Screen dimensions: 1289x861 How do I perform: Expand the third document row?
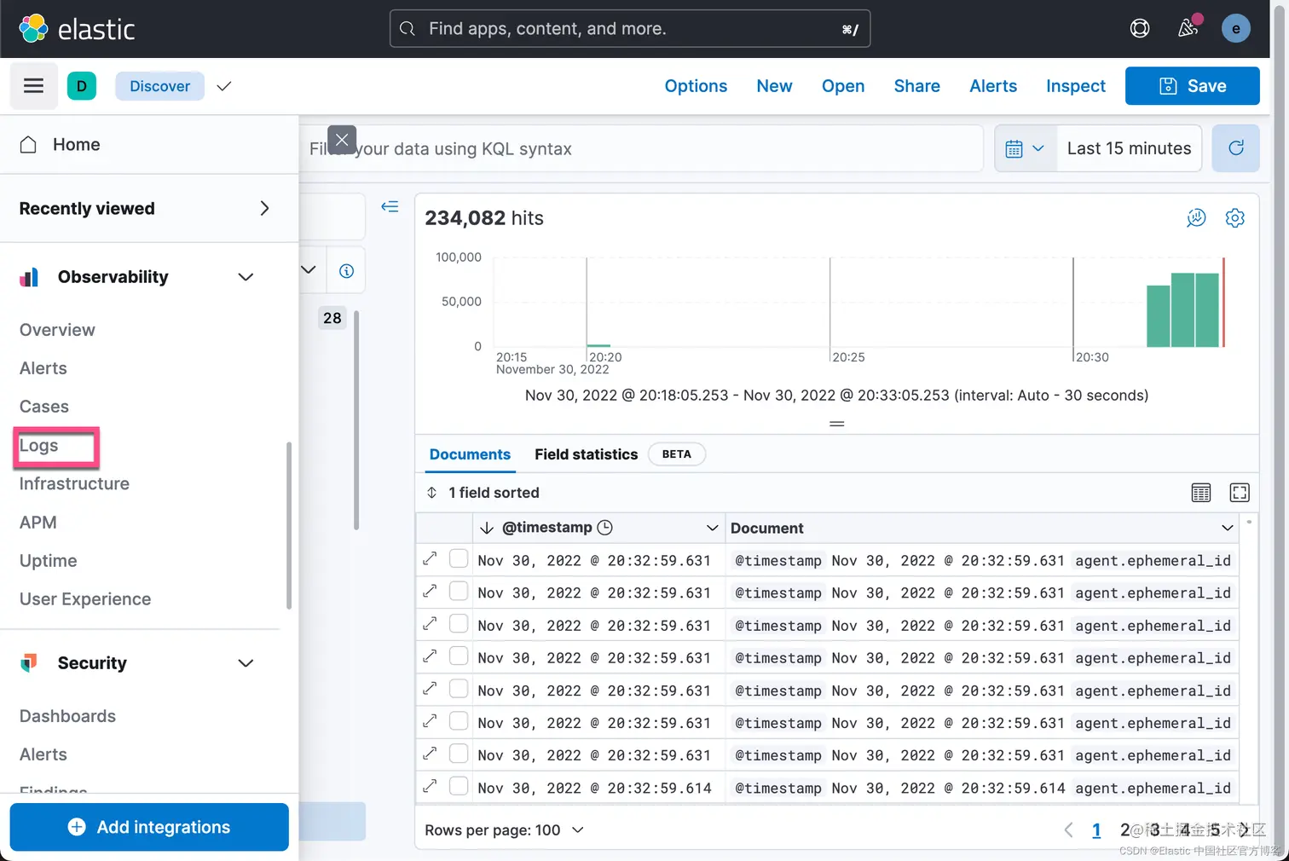[430, 624]
